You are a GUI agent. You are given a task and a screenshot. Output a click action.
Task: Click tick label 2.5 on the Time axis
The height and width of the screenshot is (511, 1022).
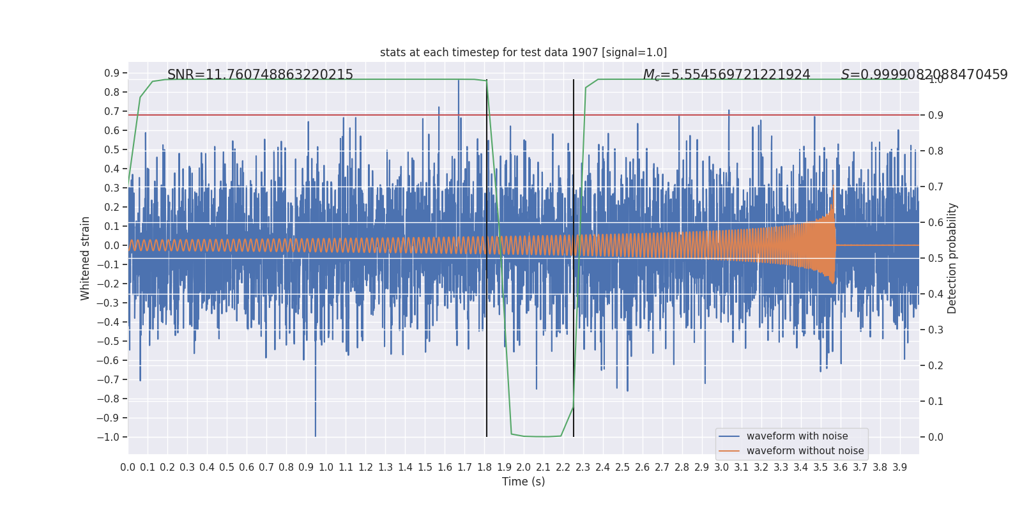pyautogui.click(x=623, y=468)
